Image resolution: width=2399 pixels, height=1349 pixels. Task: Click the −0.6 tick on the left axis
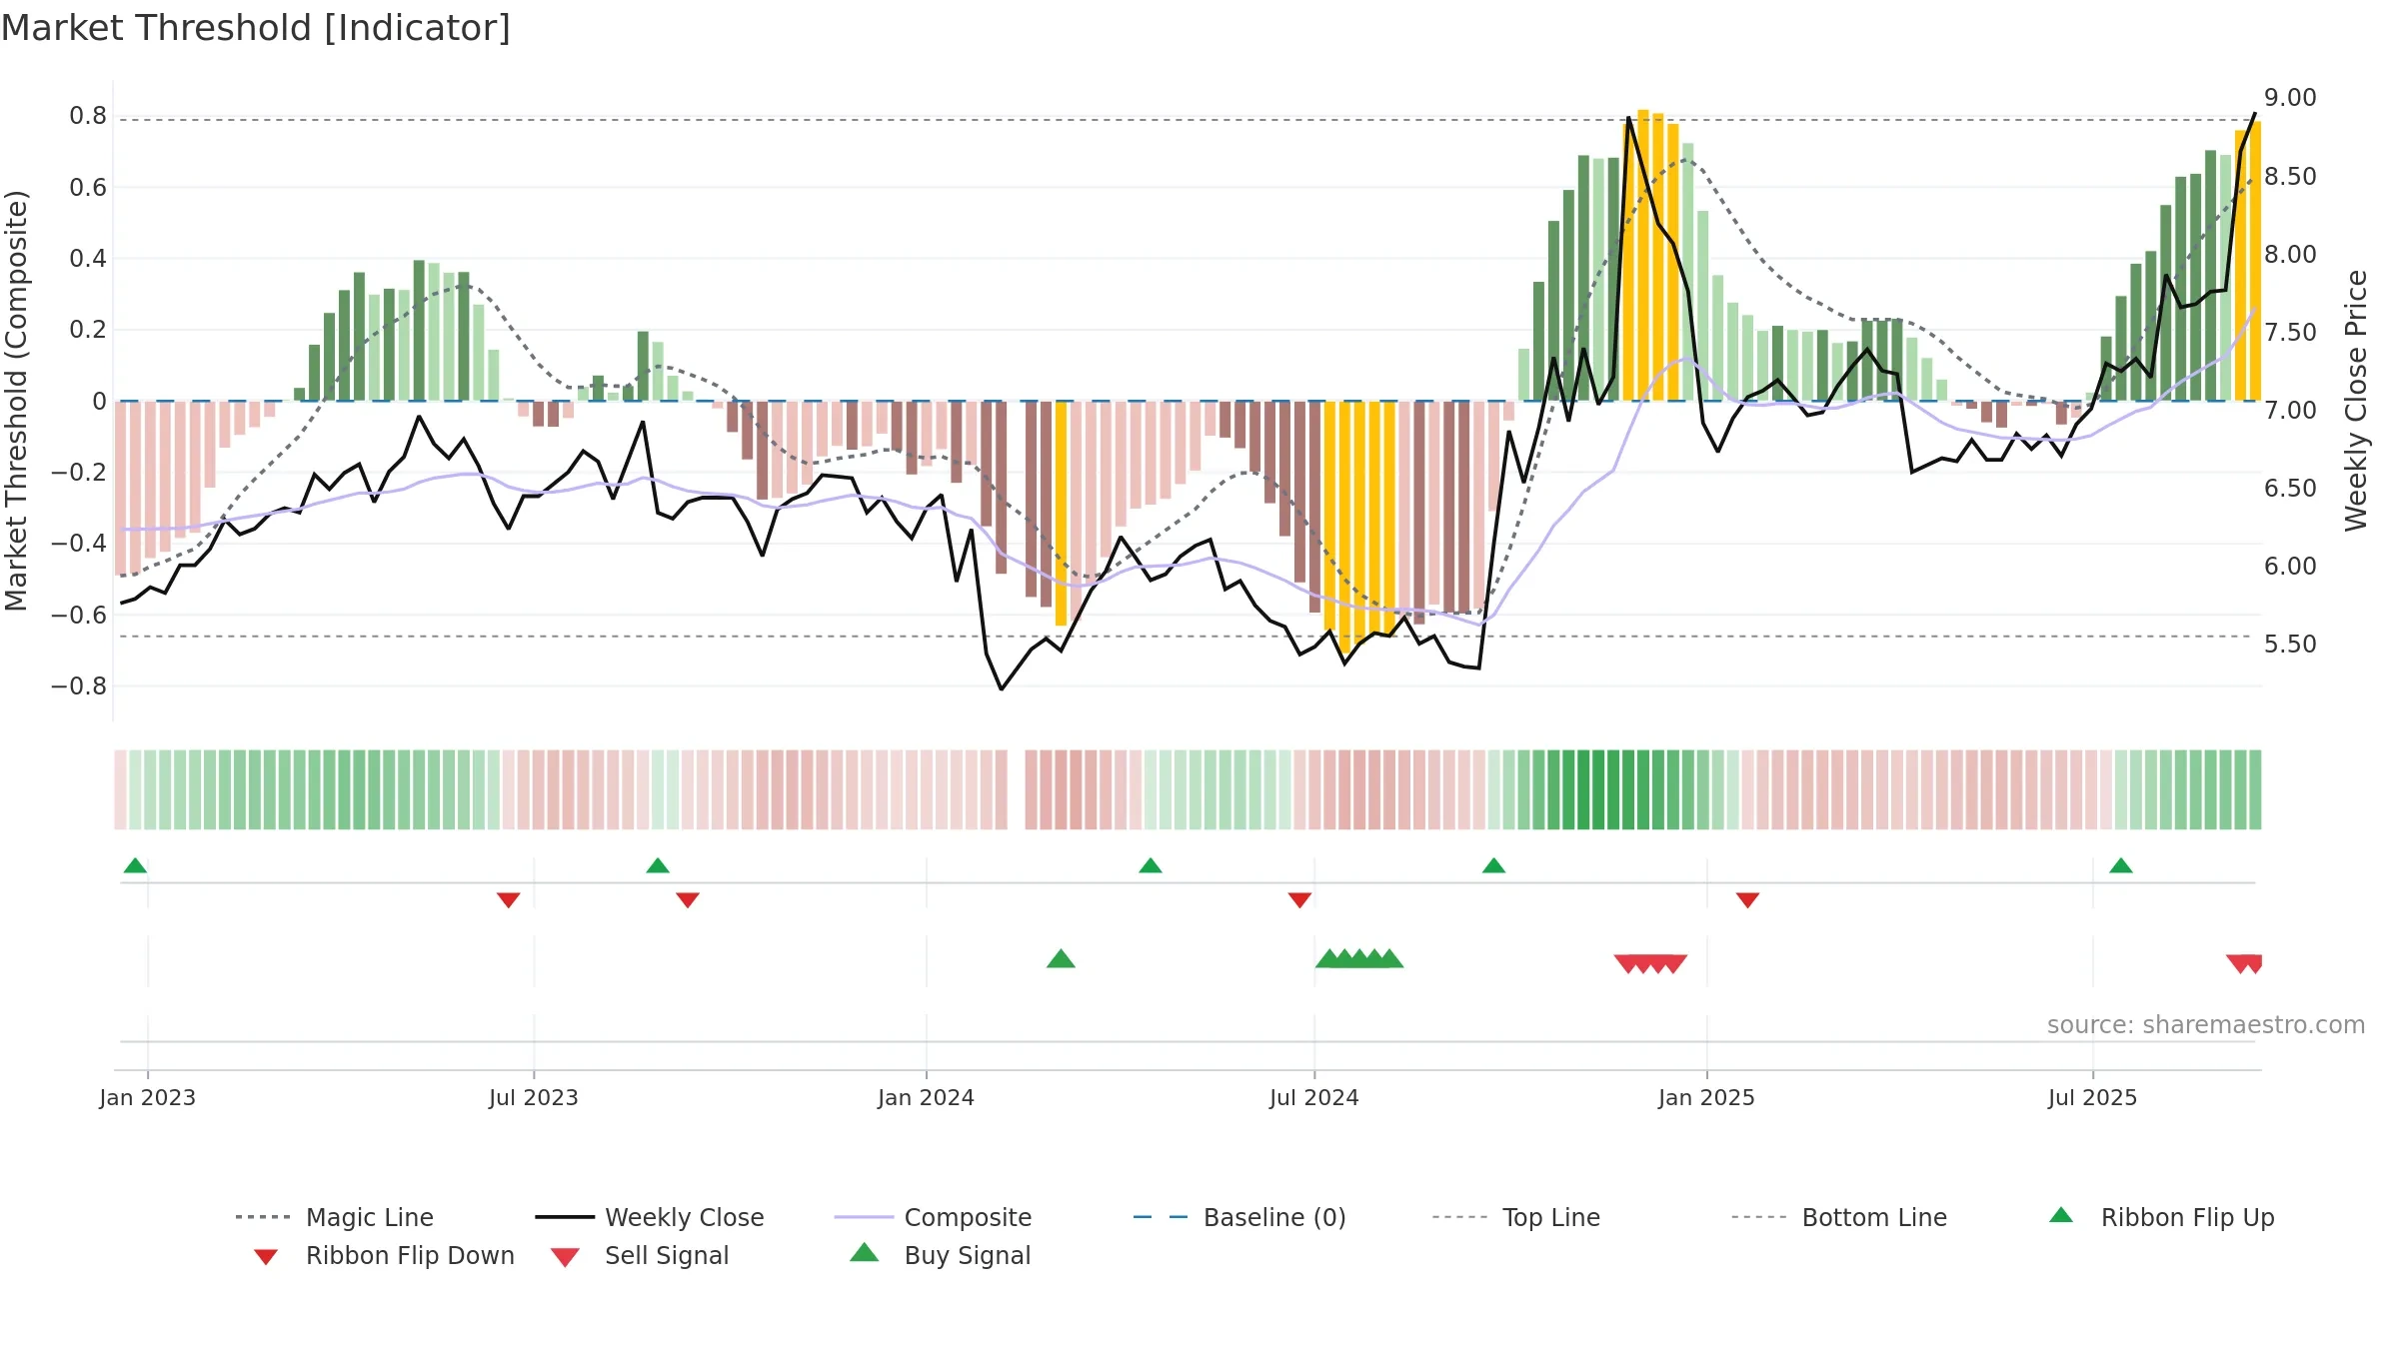pos(79,616)
